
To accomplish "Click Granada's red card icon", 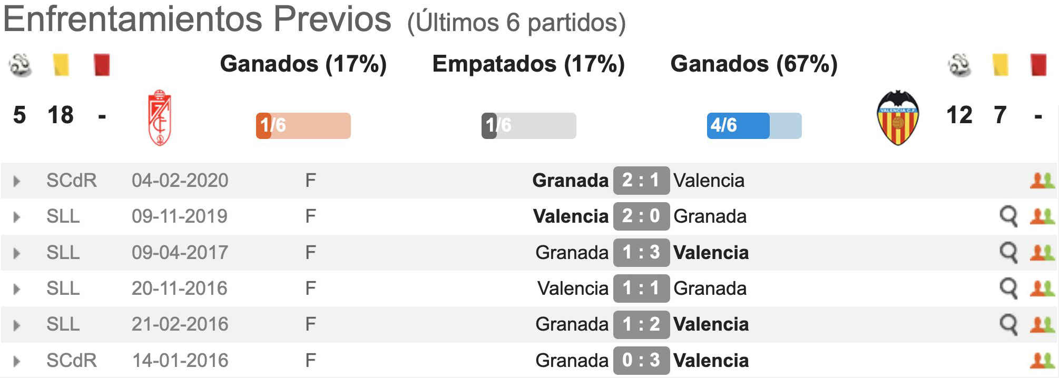I will (x=102, y=65).
